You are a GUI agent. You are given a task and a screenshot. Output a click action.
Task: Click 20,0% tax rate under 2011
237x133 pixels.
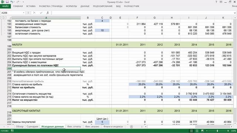pos(137,85)
